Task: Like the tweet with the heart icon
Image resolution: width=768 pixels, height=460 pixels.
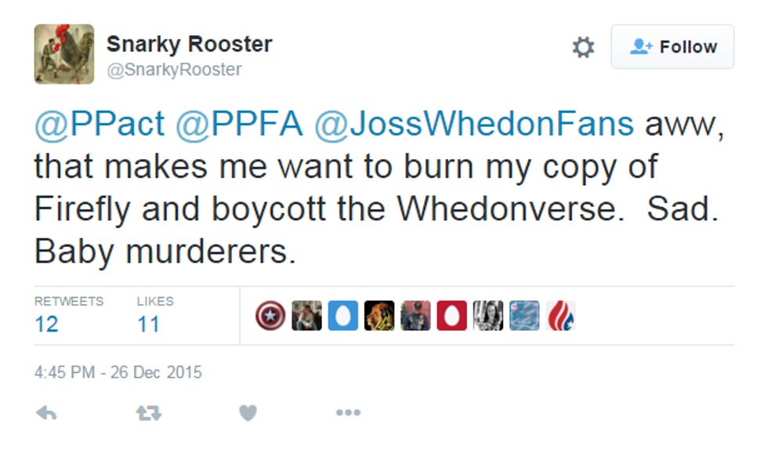Action: [x=248, y=413]
